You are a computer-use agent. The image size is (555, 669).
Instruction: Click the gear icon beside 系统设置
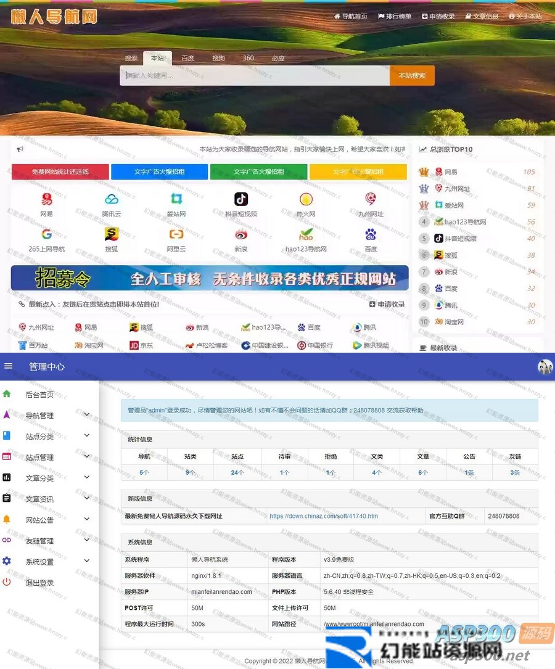pos(7,560)
